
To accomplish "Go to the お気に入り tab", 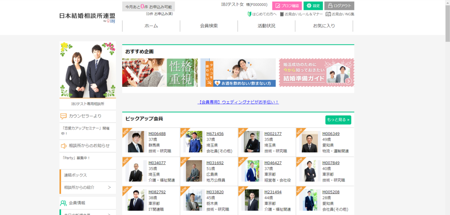I will tap(324, 26).
